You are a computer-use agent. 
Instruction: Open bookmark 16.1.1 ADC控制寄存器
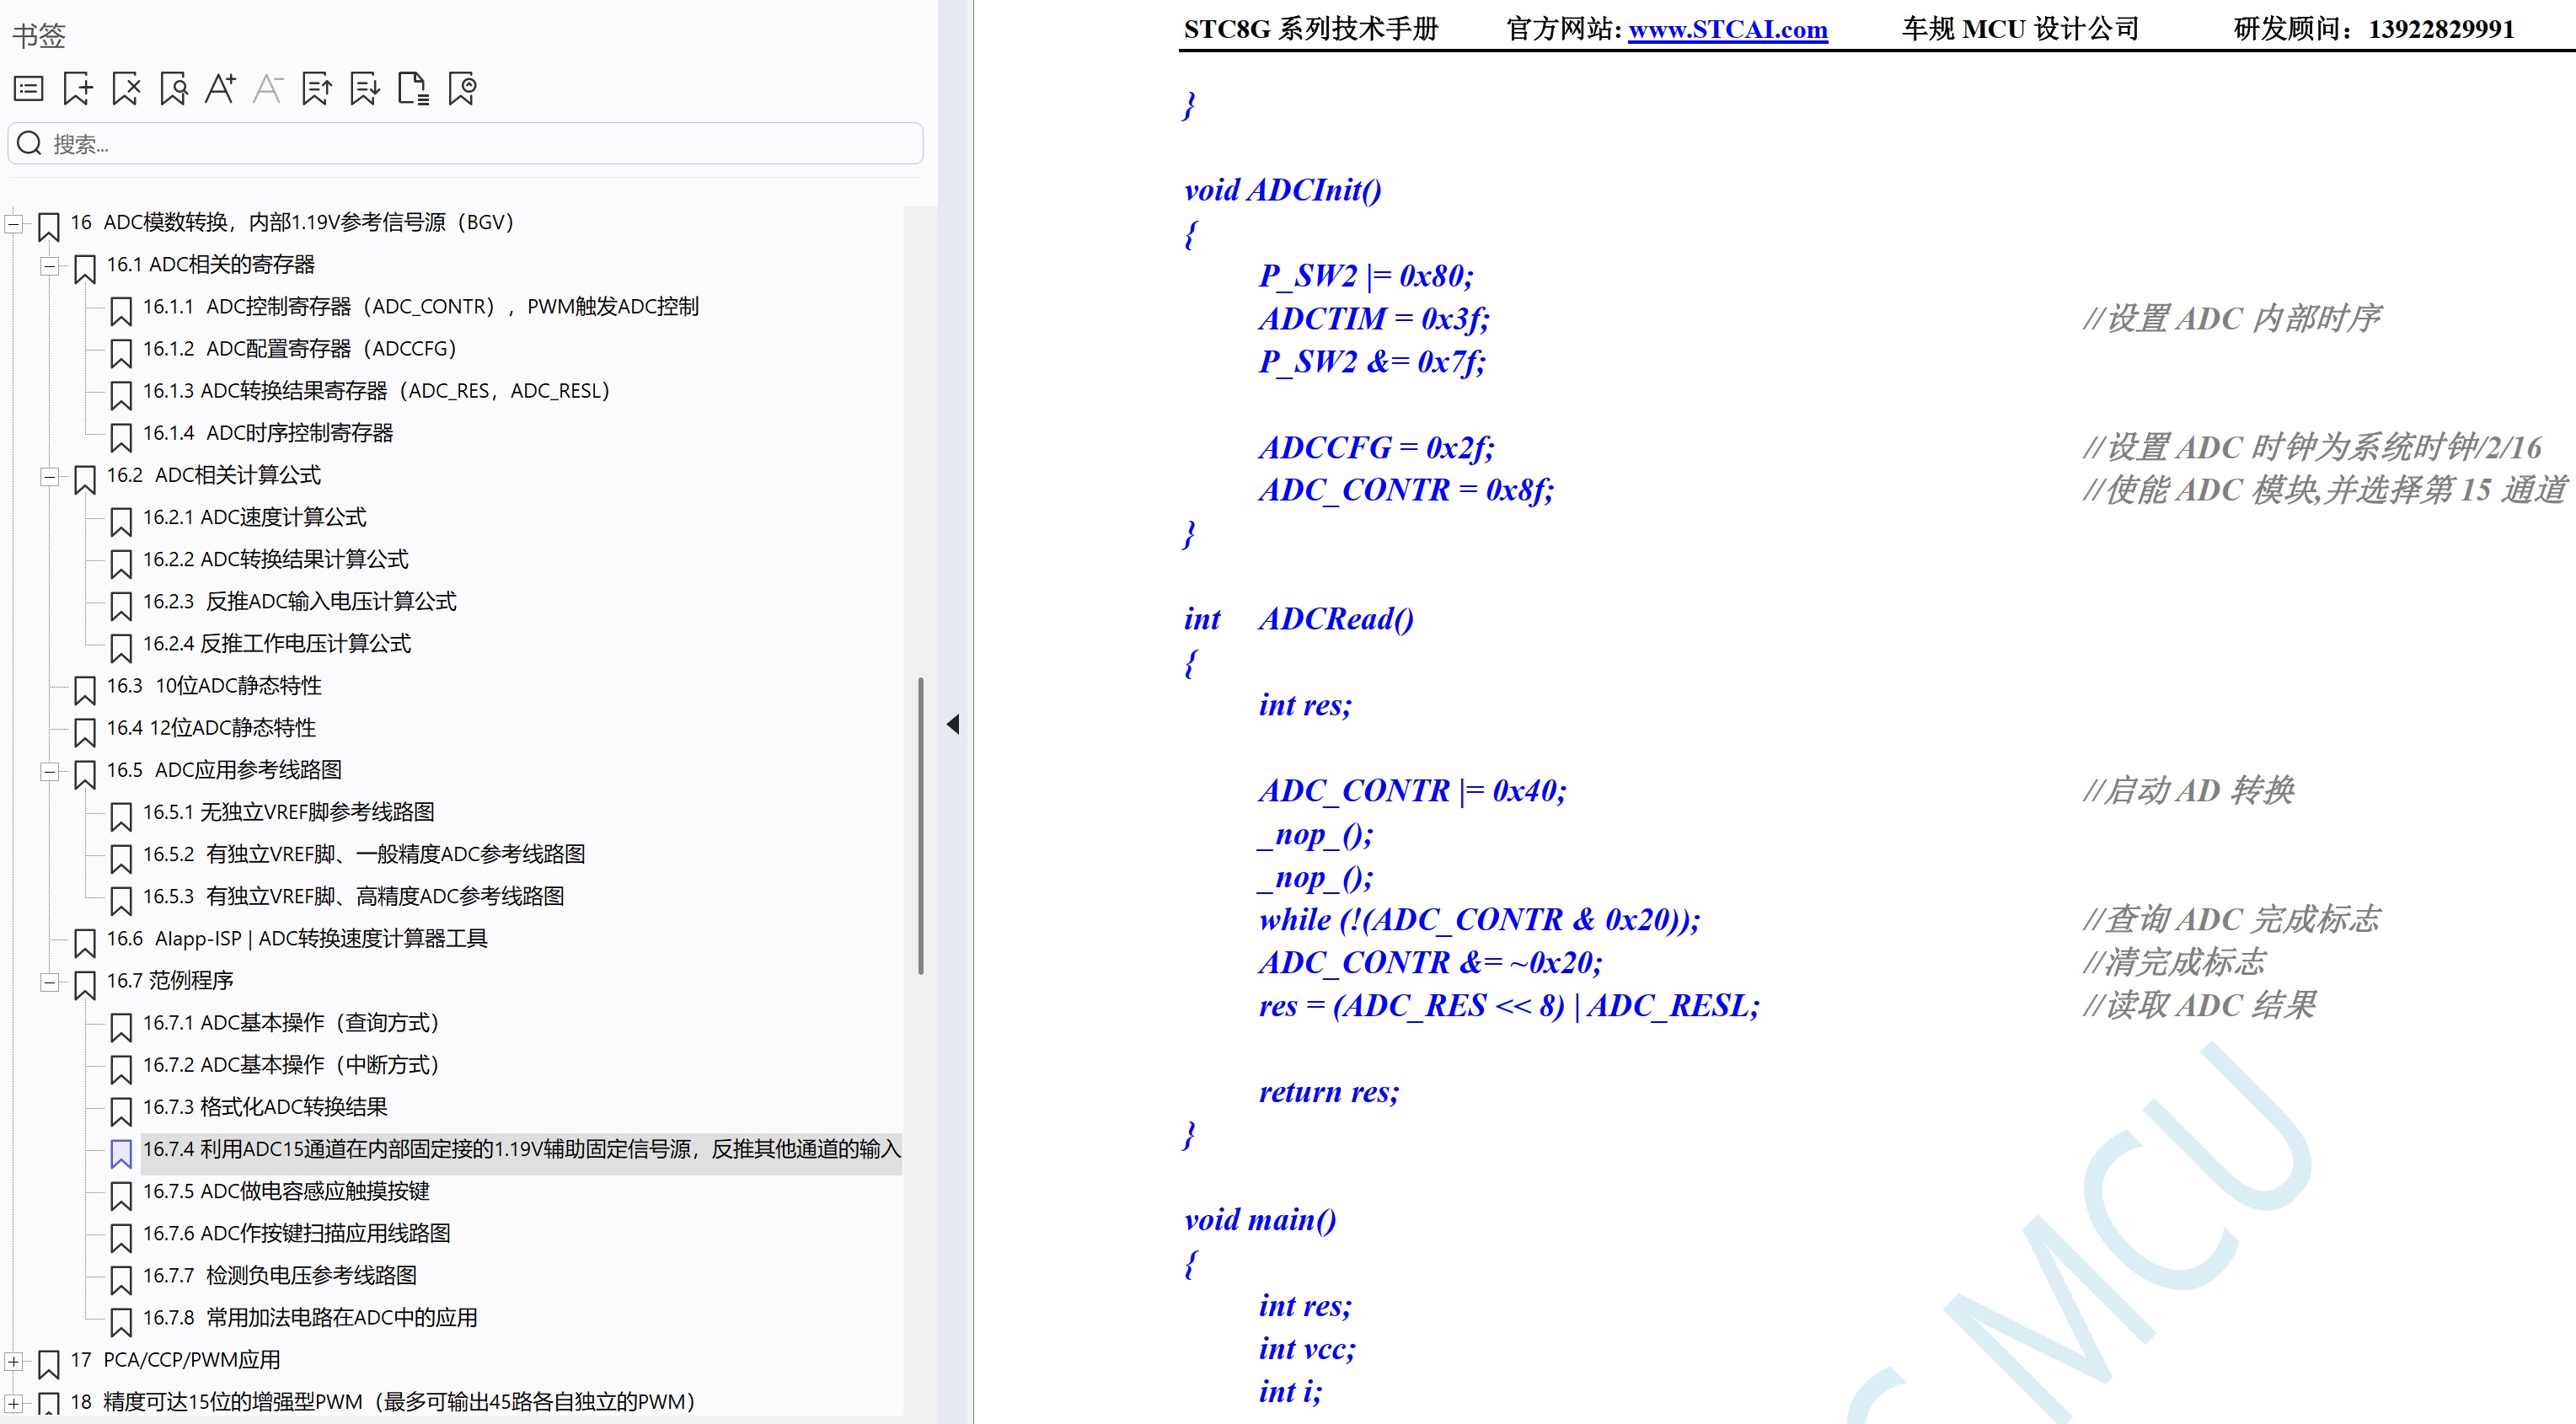coord(420,307)
